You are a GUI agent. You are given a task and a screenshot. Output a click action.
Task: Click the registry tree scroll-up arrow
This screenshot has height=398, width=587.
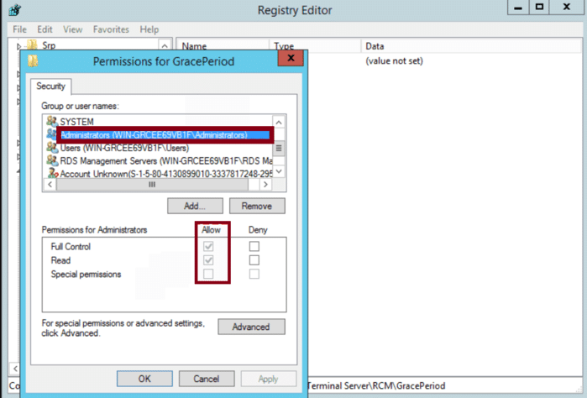pos(165,45)
